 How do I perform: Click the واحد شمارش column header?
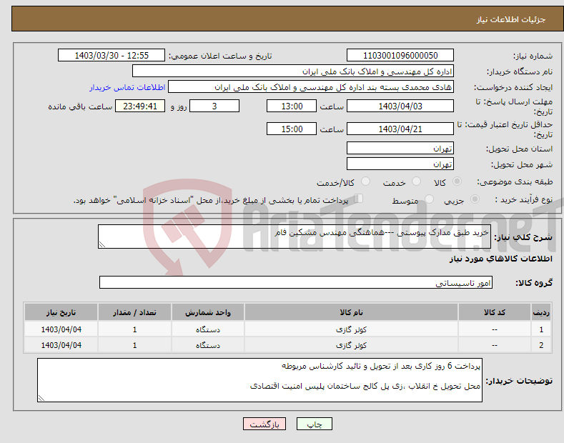[x=208, y=312]
